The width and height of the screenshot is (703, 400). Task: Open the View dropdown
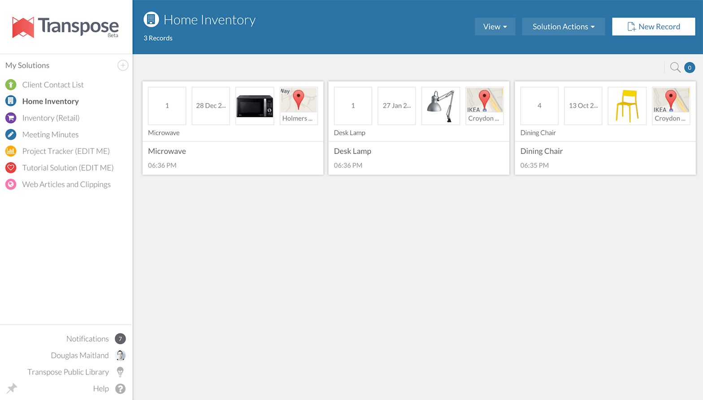(495, 26)
